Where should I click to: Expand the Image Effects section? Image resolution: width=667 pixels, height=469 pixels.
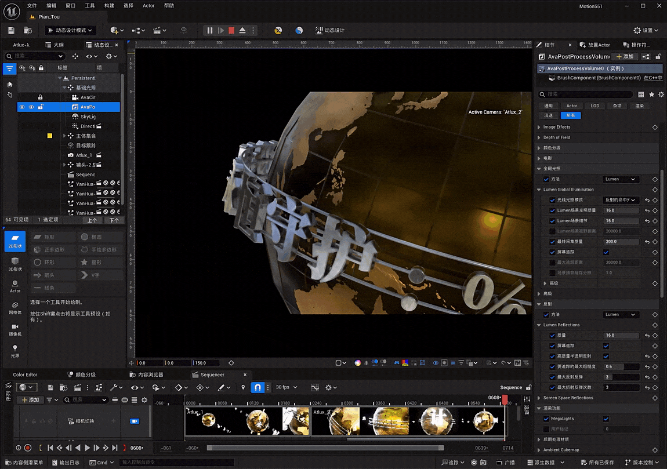point(539,127)
